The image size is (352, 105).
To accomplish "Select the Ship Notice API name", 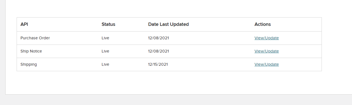I will click(x=31, y=51).
